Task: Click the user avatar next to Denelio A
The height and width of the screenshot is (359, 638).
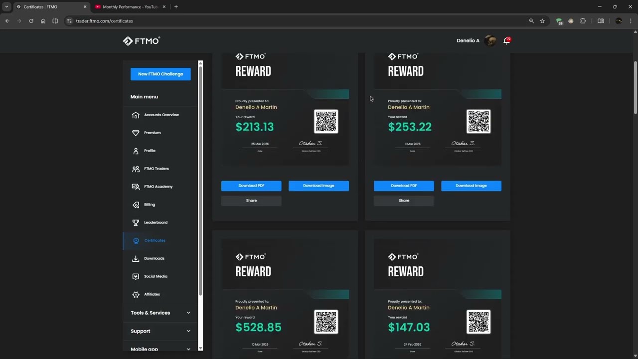Action: [490, 40]
